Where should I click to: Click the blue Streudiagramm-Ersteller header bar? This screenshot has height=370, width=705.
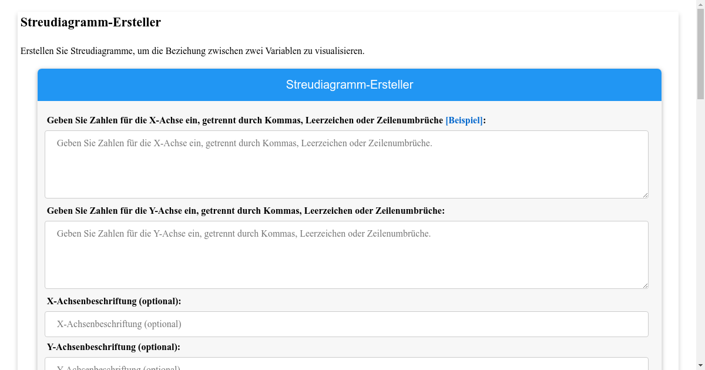(x=350, y=85)
